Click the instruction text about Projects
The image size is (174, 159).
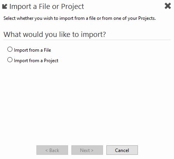(80, 18)
